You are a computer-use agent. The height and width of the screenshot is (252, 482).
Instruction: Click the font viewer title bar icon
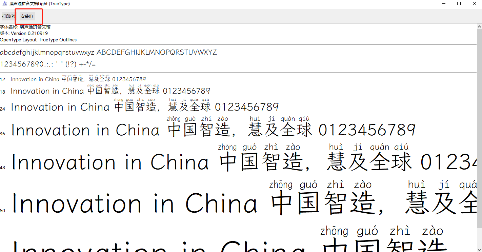tap(5, 4)
